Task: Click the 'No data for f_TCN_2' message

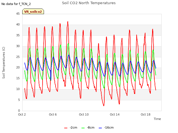Action: (x=16, y=4)
